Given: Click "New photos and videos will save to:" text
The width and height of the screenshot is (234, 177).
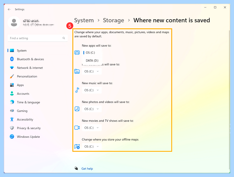Looking at the screenshot, I should [x=106, y=102].
